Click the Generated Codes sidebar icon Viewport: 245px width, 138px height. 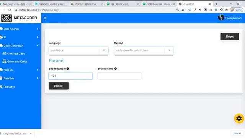coord(4,61)
